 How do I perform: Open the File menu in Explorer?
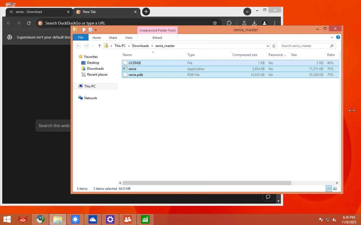coord(81,37)
